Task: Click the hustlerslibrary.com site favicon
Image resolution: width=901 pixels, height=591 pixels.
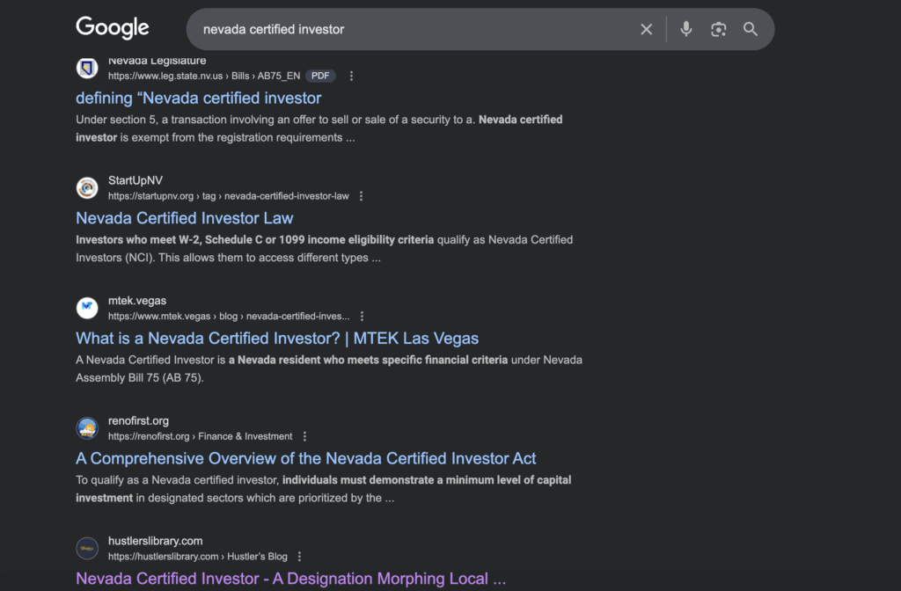Action: [x=87, y=549]
